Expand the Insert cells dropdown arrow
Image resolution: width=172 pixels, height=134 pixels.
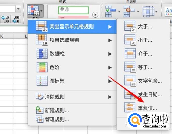tap(119, 12)
